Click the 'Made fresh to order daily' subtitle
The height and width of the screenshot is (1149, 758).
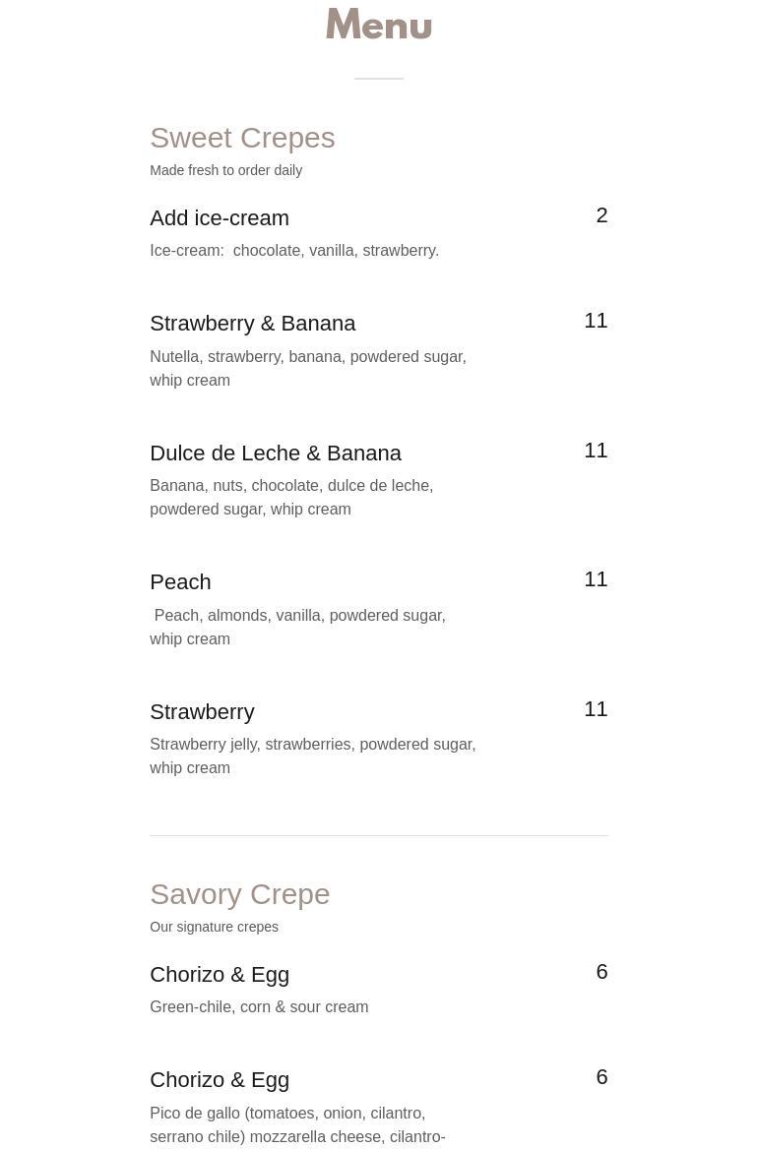[x=225, y=170]
